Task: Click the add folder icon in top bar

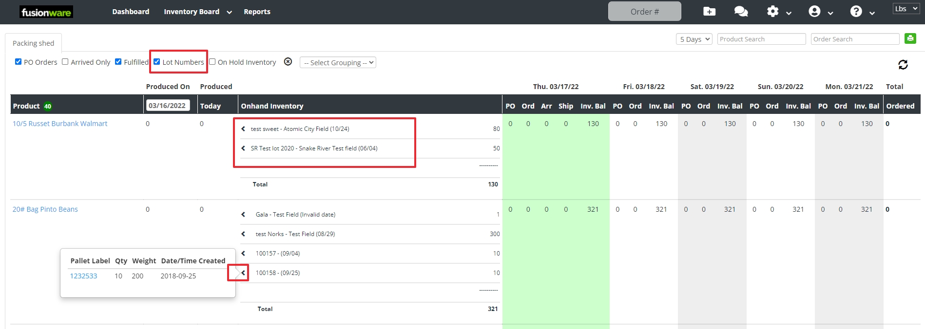Action: coord(709,11)
